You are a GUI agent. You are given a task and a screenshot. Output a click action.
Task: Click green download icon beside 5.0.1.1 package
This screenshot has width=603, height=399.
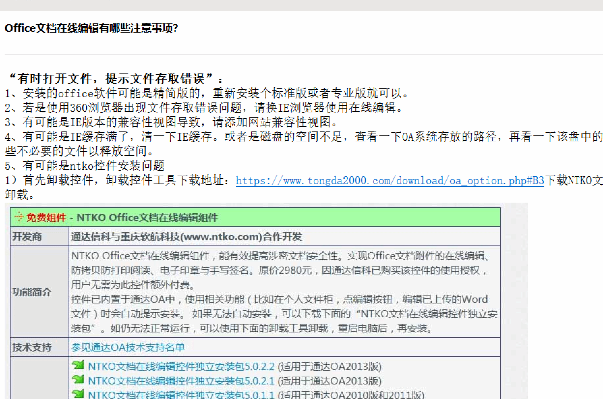coord(78,393)
